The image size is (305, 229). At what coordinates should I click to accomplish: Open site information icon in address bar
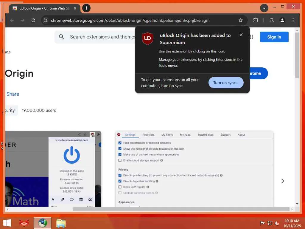pos(46,20)
